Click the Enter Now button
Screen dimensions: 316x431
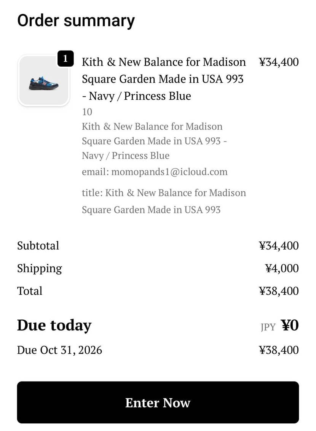pos(158,402)
